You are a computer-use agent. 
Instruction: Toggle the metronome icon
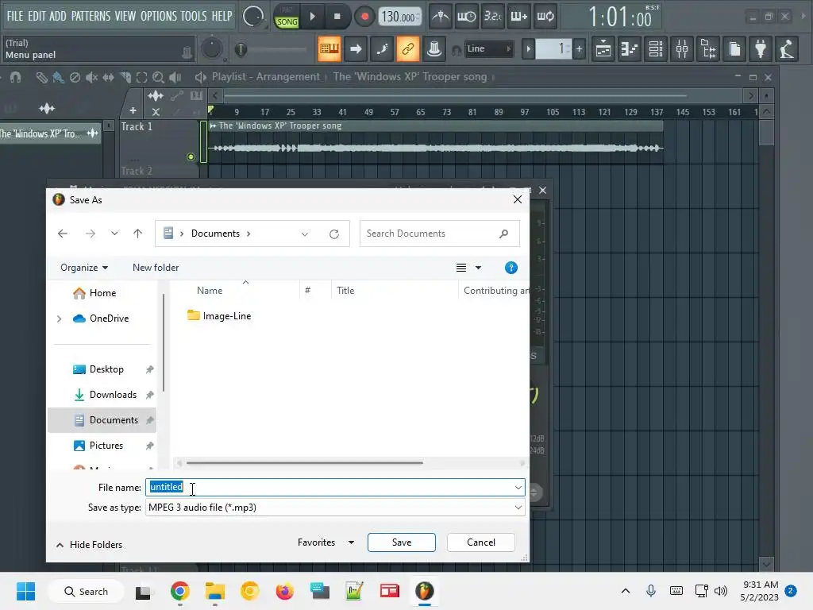(441, 17)
